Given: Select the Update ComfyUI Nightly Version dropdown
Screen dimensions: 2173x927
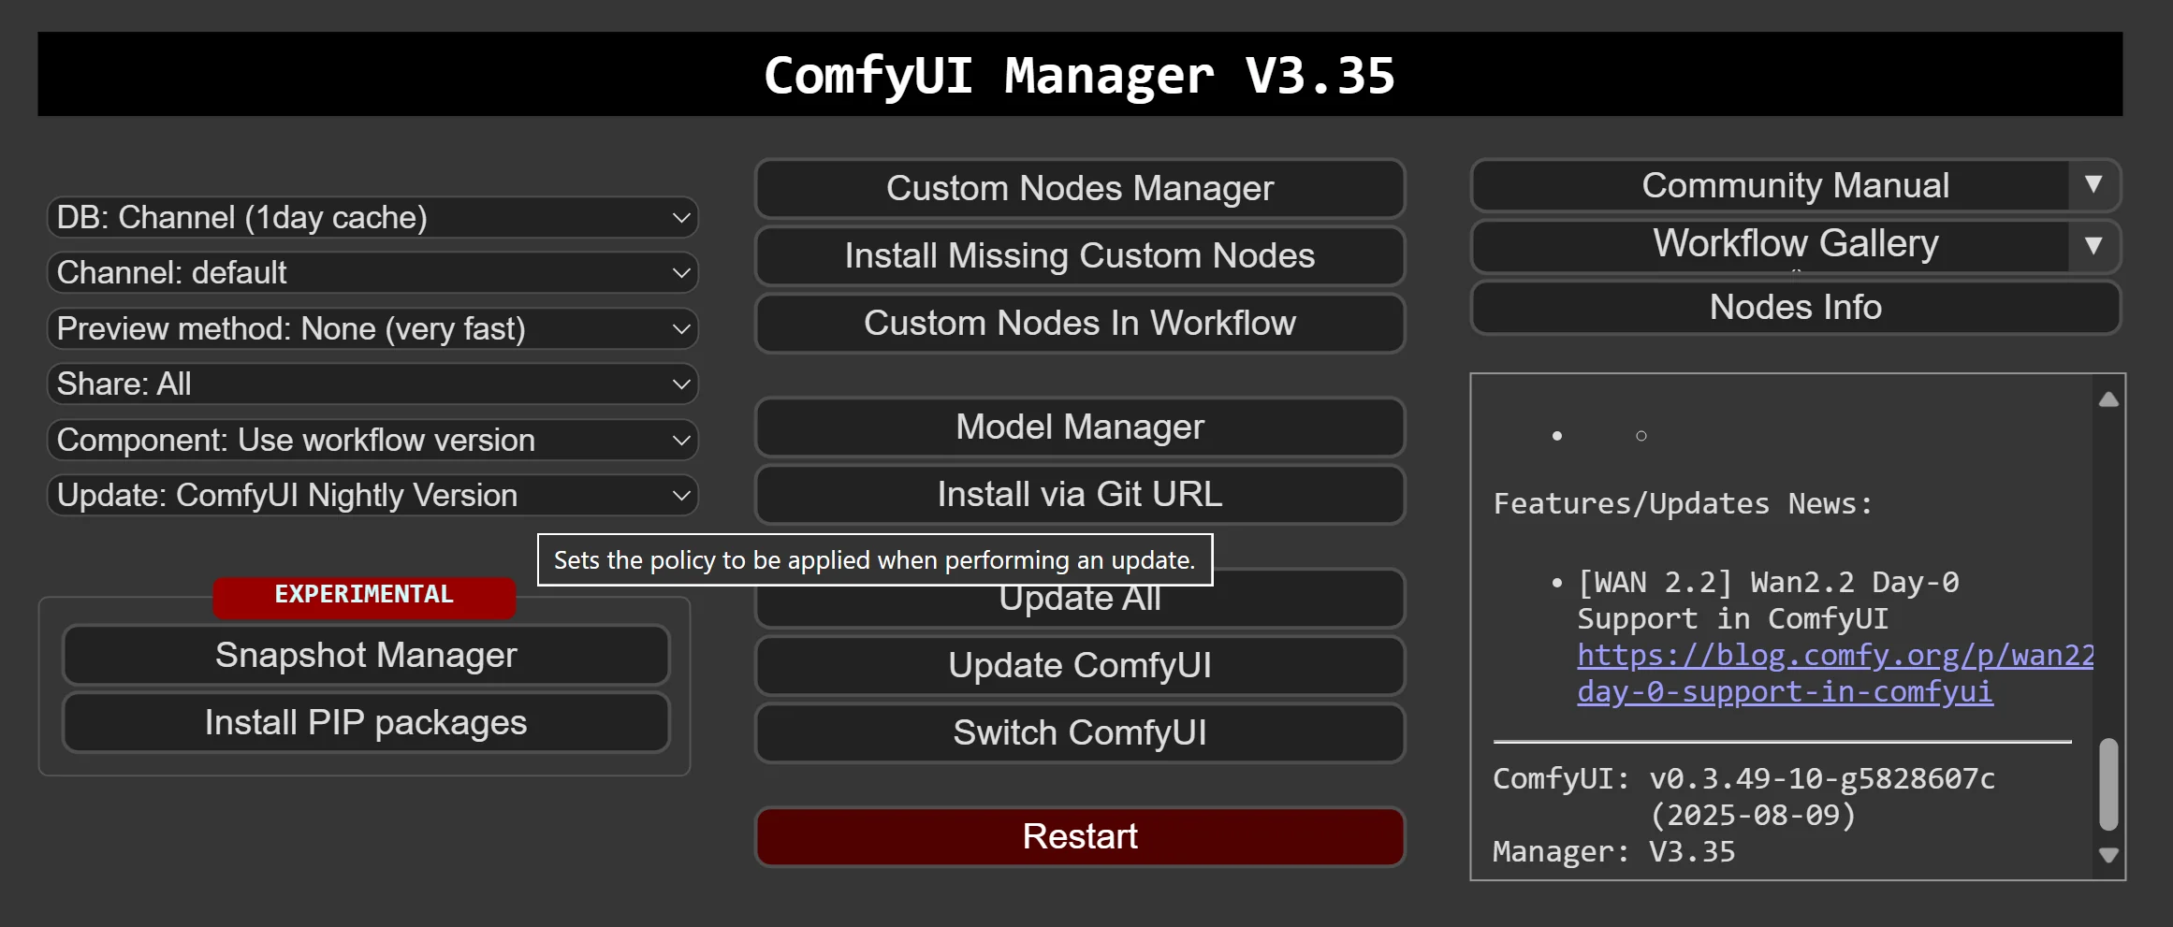Looking at the screenshot, I should tap(372, 496).
